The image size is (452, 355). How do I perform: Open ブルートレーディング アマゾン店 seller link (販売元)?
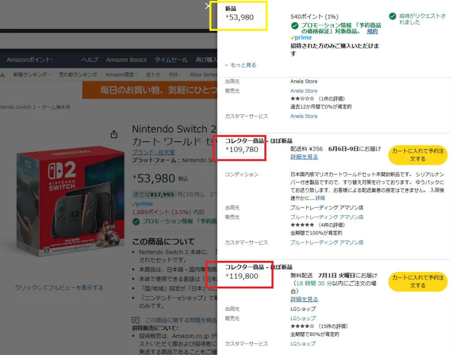click(327, 217)
